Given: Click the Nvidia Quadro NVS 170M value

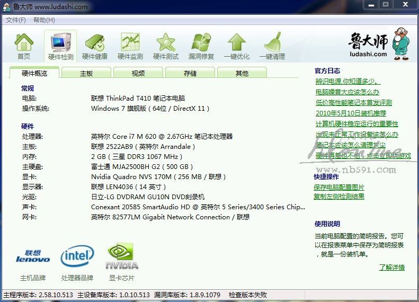Looking at the screenshot, I should tap(158, 176).
